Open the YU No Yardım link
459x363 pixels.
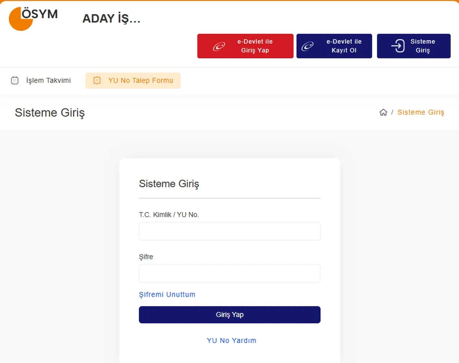point(231,340)
